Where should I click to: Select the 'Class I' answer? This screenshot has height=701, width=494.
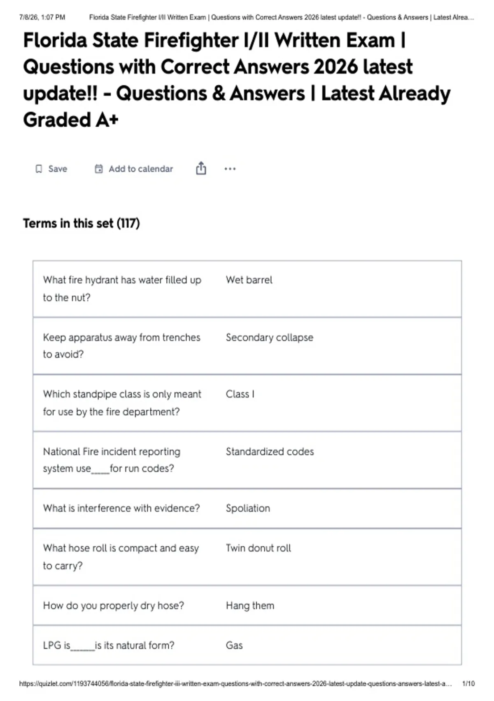pos(240,394)
